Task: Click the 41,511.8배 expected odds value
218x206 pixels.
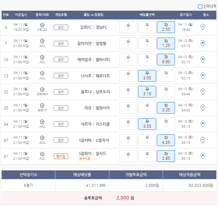Action: (x=95, y=185)
